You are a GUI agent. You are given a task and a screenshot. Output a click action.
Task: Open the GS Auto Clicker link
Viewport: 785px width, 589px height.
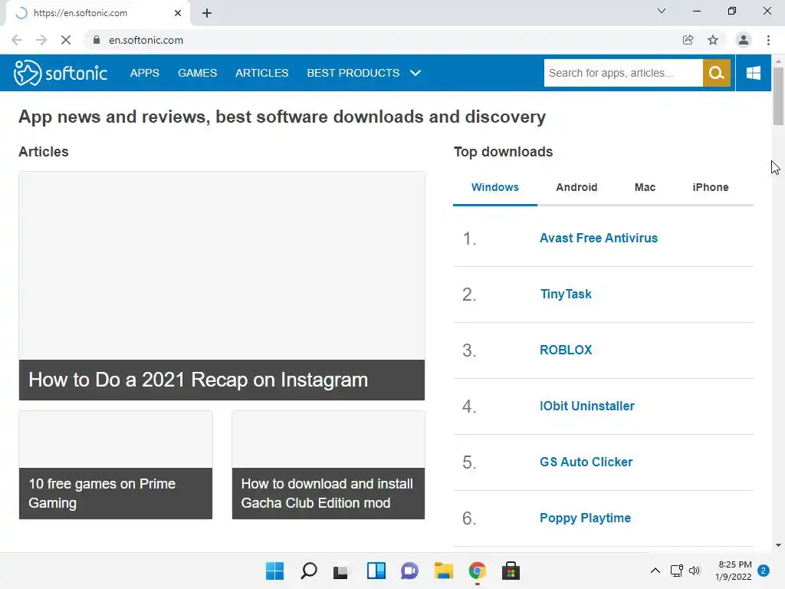click(586, 462)
